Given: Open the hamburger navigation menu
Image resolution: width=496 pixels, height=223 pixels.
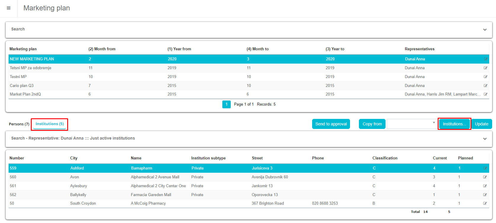Looking at the screenshot, I should point(9,8).
